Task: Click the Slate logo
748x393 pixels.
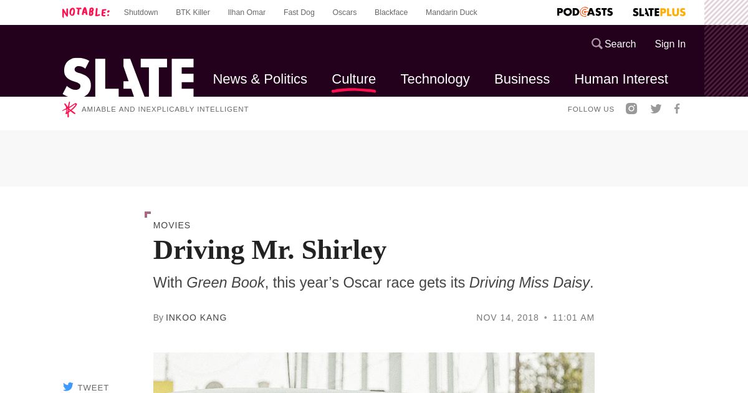Action: (128, 77)
